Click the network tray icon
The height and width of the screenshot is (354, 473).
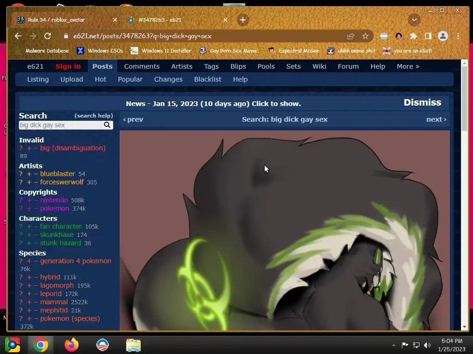click(x=416, y=345)
